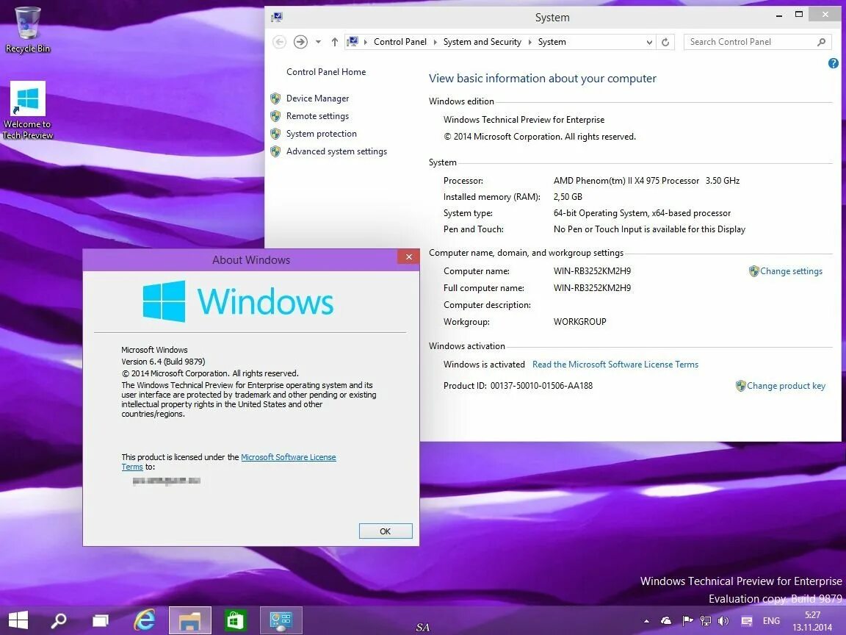Open the volume speaker tray icon
The height and width of the screenshot is (635, 846).
coord(723,621)
